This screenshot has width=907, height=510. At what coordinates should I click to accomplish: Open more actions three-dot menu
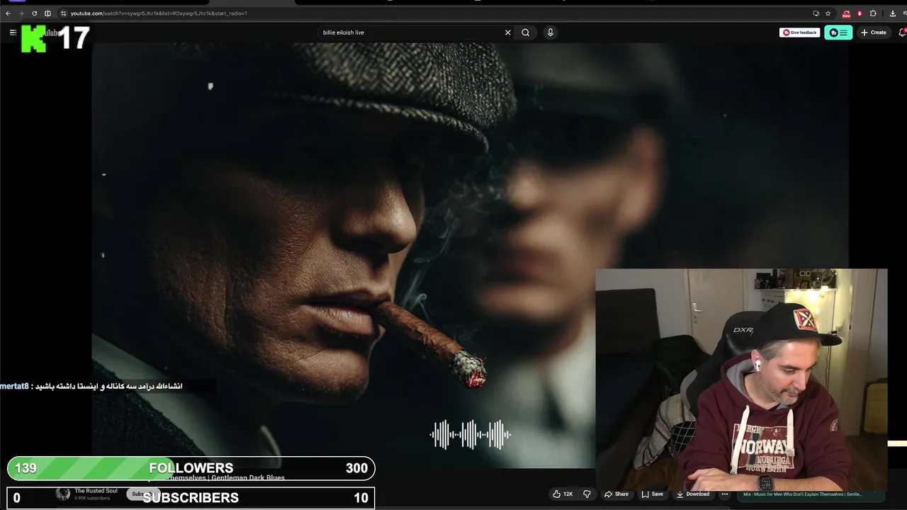point(724,494)
